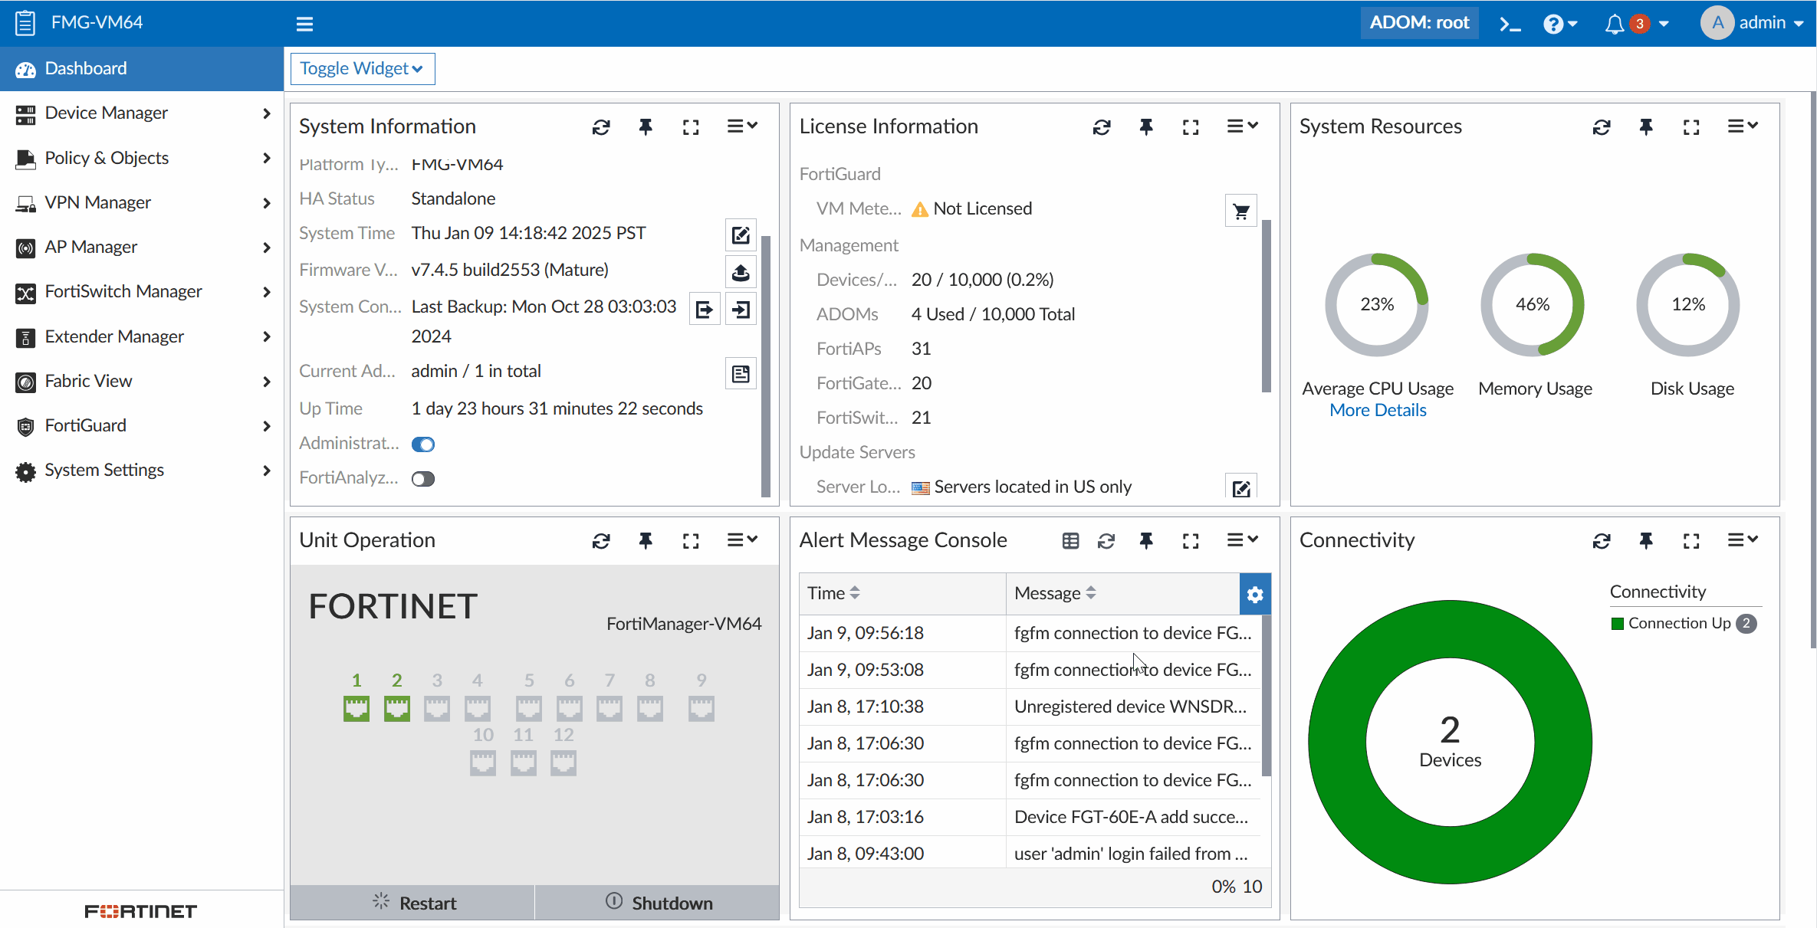
Task: Pin the Connectivity widget
Action: [x=1646, y=541]
